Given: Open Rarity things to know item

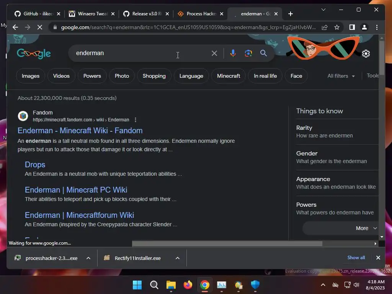Looking at the screenshot, I should tap(337, 132).
